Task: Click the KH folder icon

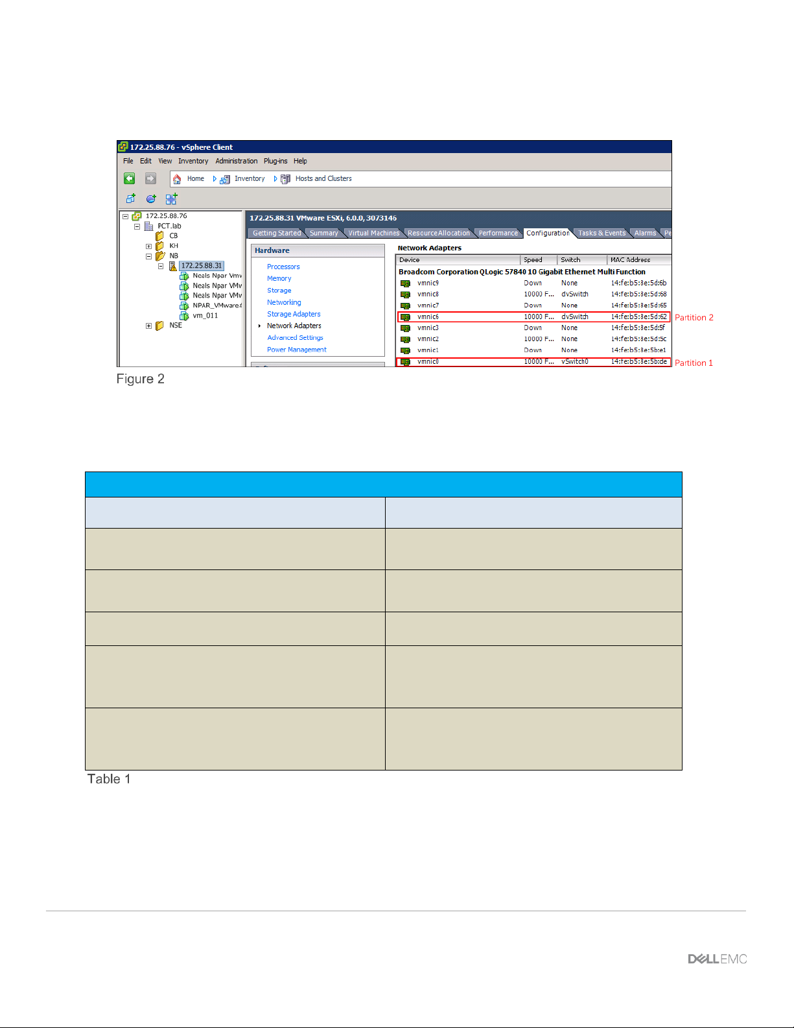Action: pyautogui.click(x=160, y=246)
